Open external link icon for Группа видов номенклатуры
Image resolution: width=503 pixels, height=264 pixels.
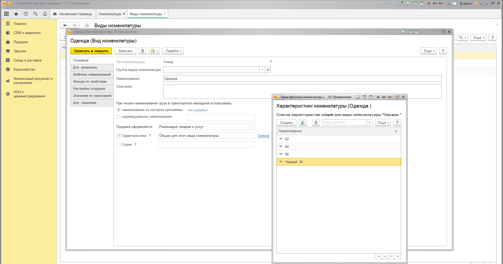pyautogui.click(x=268, y=70)
